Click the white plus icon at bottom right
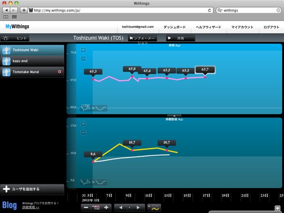Screen dimensions: 284x213 pos(277,208)
